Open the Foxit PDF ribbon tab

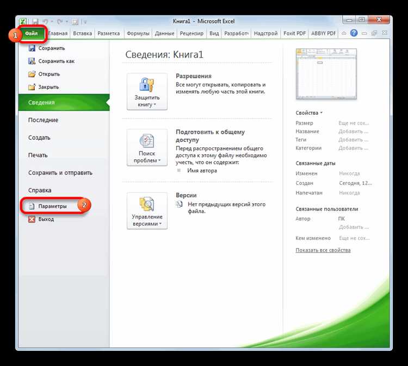click(x=294, y=33)
